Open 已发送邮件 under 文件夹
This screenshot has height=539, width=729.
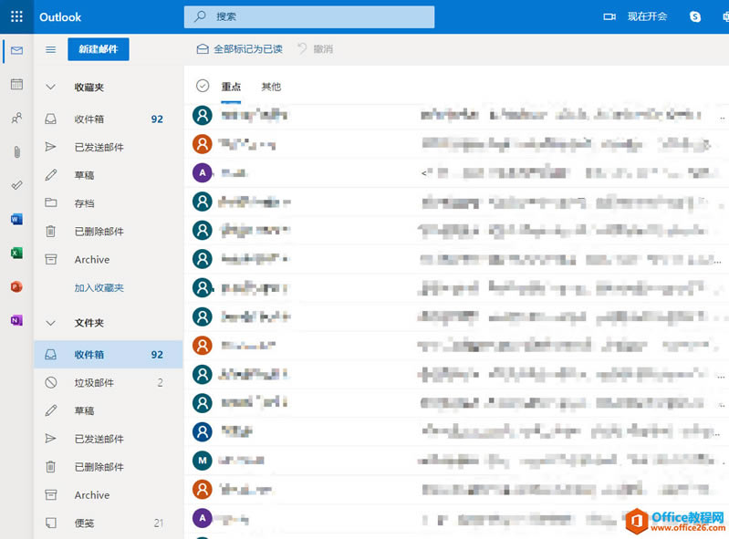click(x=108, y=439)
